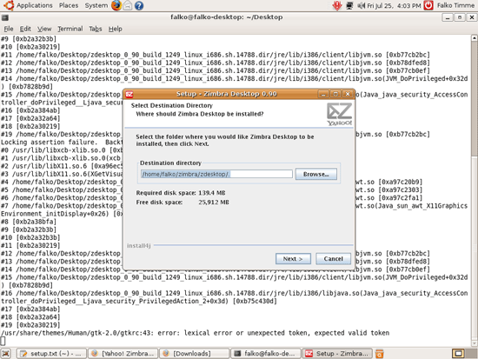Cancel the Zimbra Desktop setup
The image size is (478, 359).
coord(333,259)
